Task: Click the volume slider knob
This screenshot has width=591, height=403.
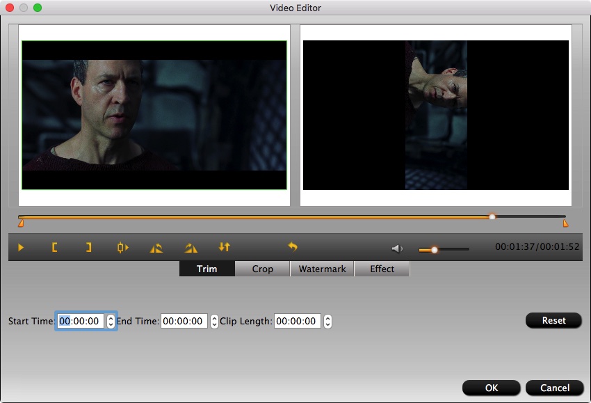Action: pyautogui.click(x=435, y=249)
